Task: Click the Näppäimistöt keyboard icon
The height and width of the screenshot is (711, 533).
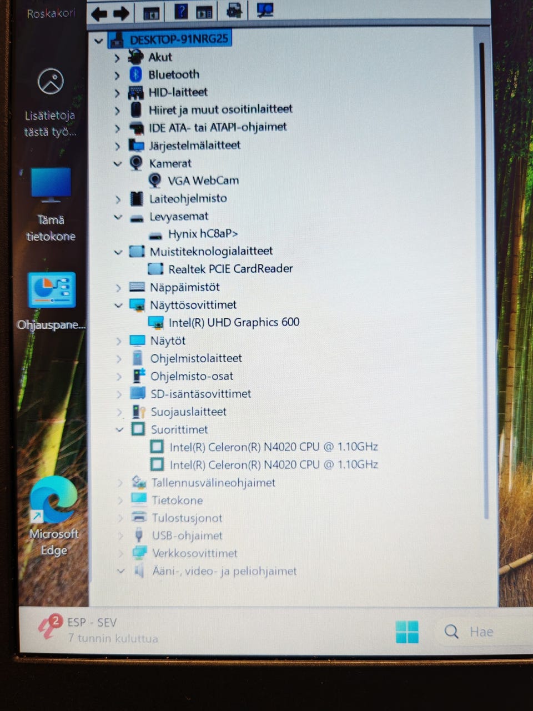Action: tap(137, 287)
